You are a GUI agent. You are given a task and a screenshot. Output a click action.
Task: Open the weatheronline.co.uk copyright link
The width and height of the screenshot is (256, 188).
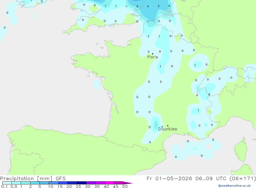coord(234,186)
